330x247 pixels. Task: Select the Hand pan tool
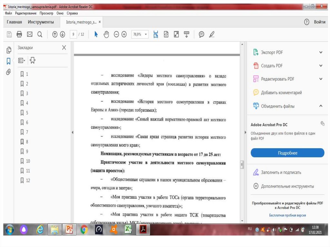[x=106, y=34]
